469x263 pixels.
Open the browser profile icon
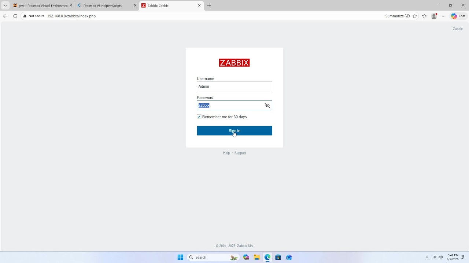[x=434, y=16]
